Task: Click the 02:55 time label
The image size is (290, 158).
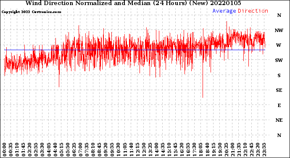Action: pos(36,150)
